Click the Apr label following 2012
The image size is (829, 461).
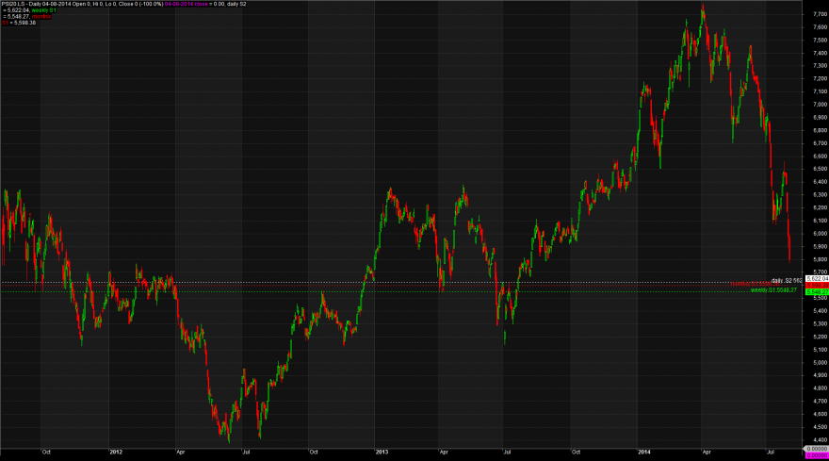click(181, 452)
